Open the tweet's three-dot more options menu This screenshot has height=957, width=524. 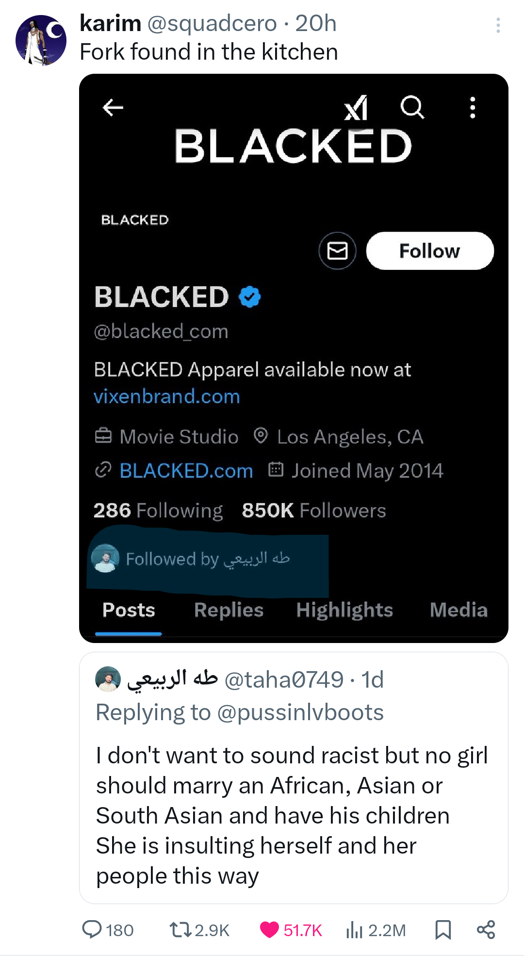coord(498,25)
